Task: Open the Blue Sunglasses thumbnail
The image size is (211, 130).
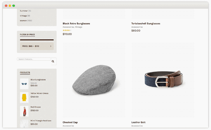Action: point(24,84)
